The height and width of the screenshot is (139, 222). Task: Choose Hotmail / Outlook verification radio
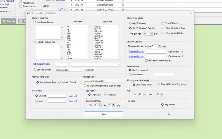[x=60, y=82]
